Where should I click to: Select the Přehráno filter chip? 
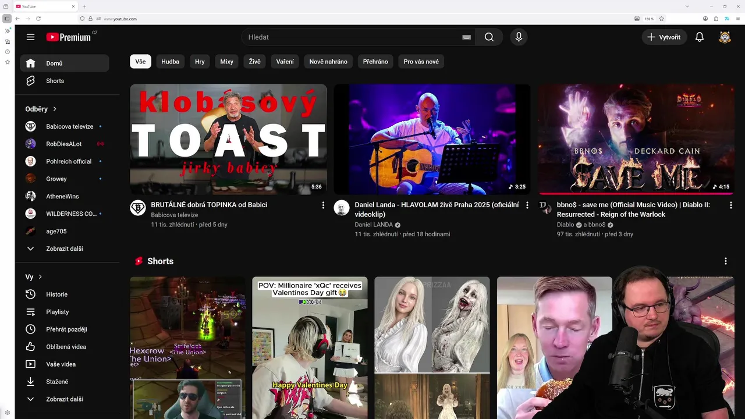(x=375, y=62)
